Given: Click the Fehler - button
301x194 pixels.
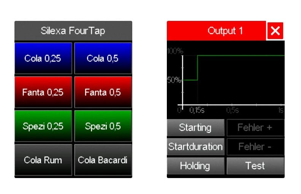Looking at the screenshot, I should 255,147.
